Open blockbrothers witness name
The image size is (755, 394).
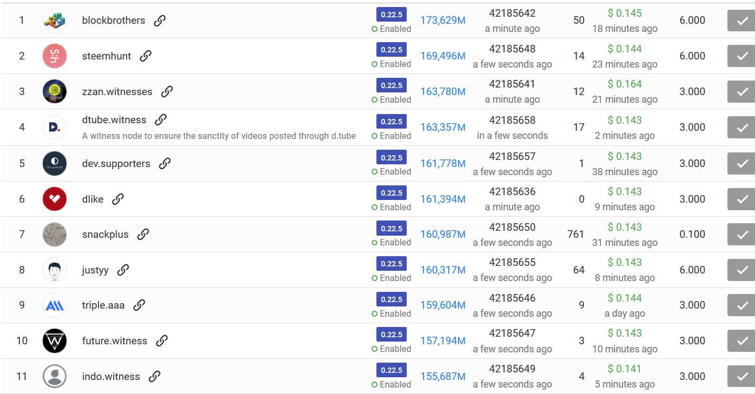coord(114,21)
